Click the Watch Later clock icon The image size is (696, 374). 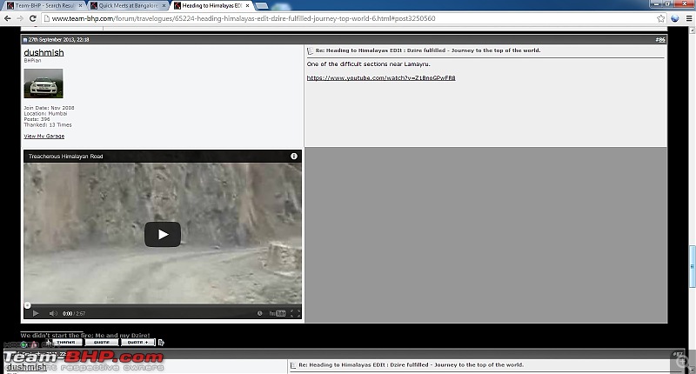(259, 313)
